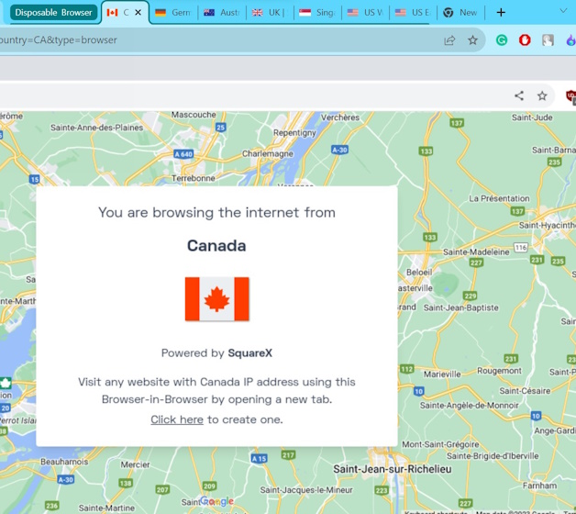Screen dimensions: 576x514
Task: Click the outer address bar URL
Action: click(59, 39)
